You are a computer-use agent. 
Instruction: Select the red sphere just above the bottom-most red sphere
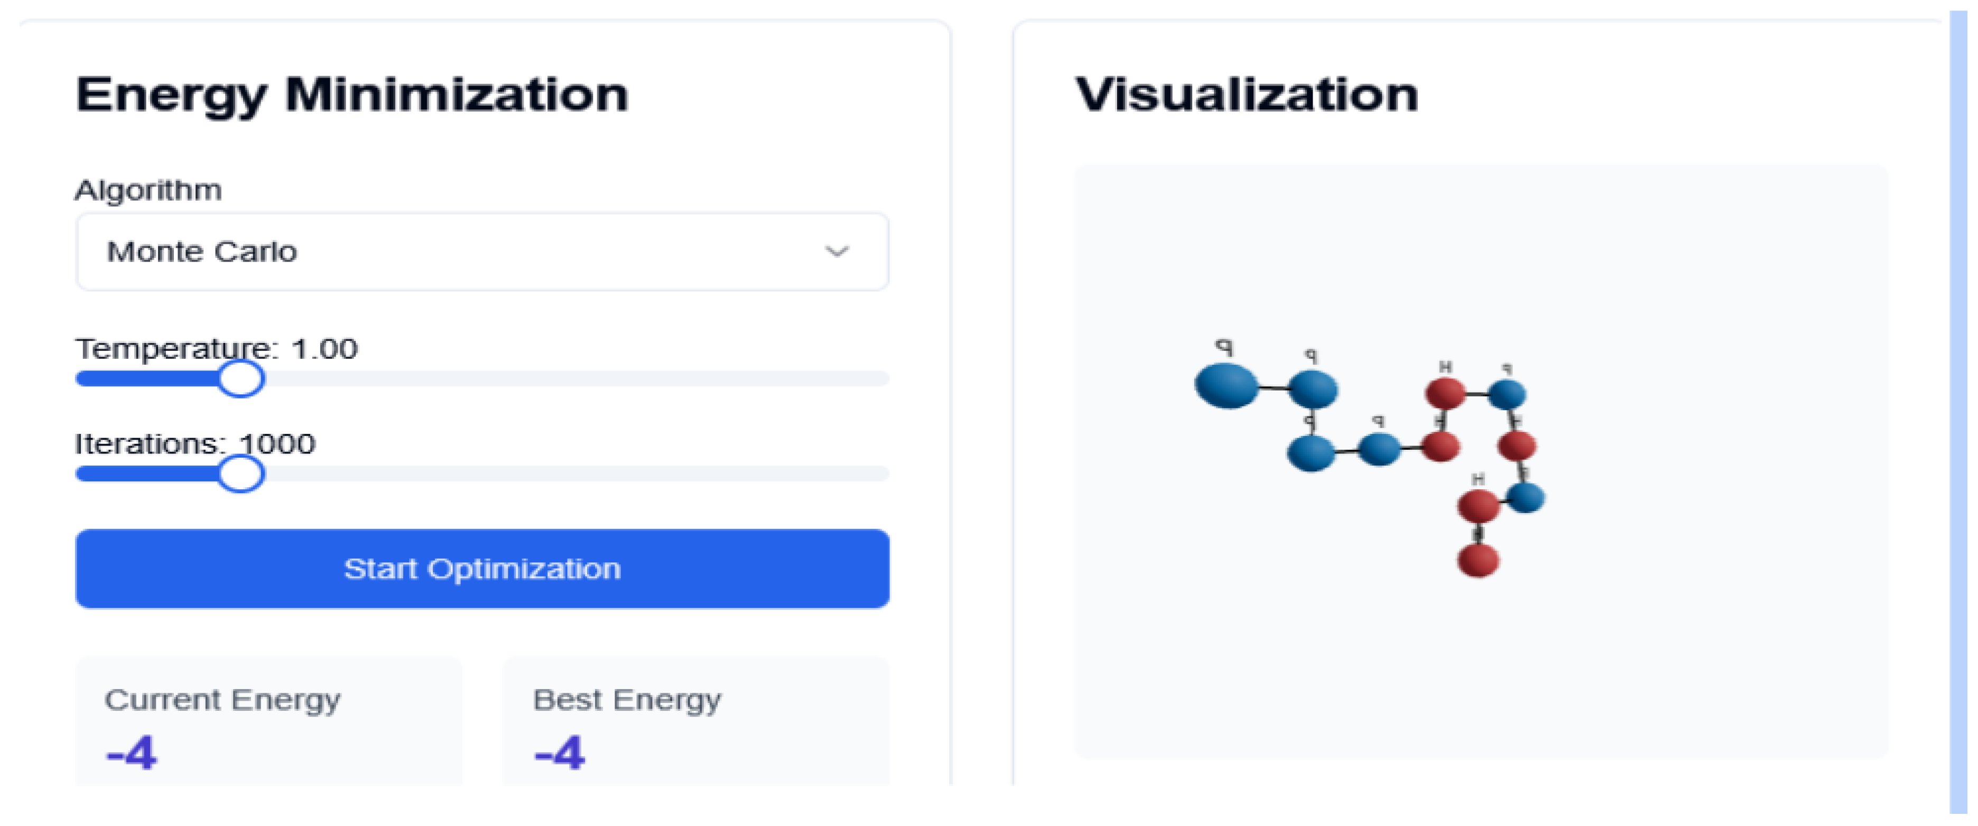click(1478, 506)
